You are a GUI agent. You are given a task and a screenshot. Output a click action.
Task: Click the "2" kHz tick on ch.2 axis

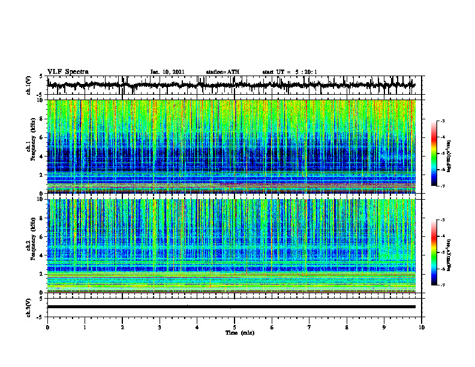click(x=43, y=274)
